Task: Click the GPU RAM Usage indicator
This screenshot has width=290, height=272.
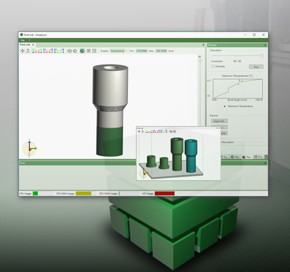Action: pyautogui.click(x=128, y=193)
